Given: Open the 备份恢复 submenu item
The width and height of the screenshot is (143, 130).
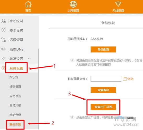Looking at the screenshot, I should [x=15, y=125].
